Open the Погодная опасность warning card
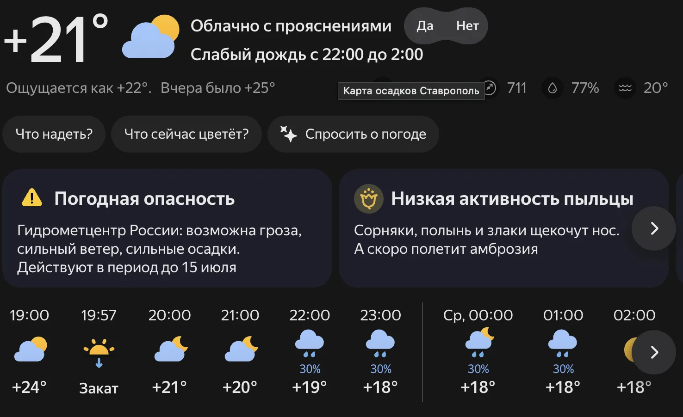This screenshot has width=683, height=417. pos(167,228)
